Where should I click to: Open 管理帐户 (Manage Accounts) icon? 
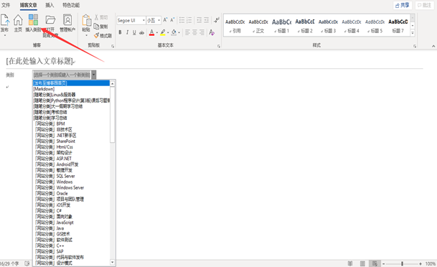tap(67, 20)
